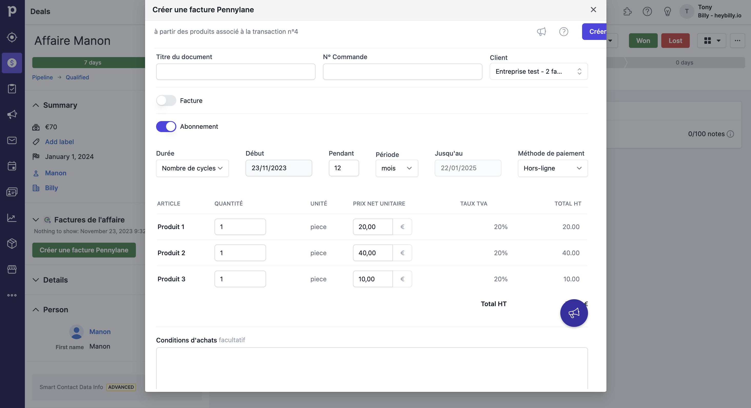Open the Marketplace store icon in sidebar
Viewport: 751px width, 408px height.
click(12, 269)
